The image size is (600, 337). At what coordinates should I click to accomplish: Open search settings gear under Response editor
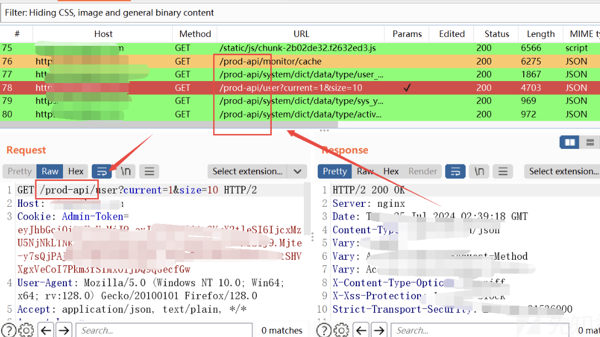coord(341,330)
